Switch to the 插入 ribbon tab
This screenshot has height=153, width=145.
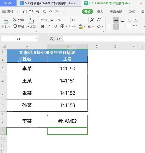pos(100,12)
